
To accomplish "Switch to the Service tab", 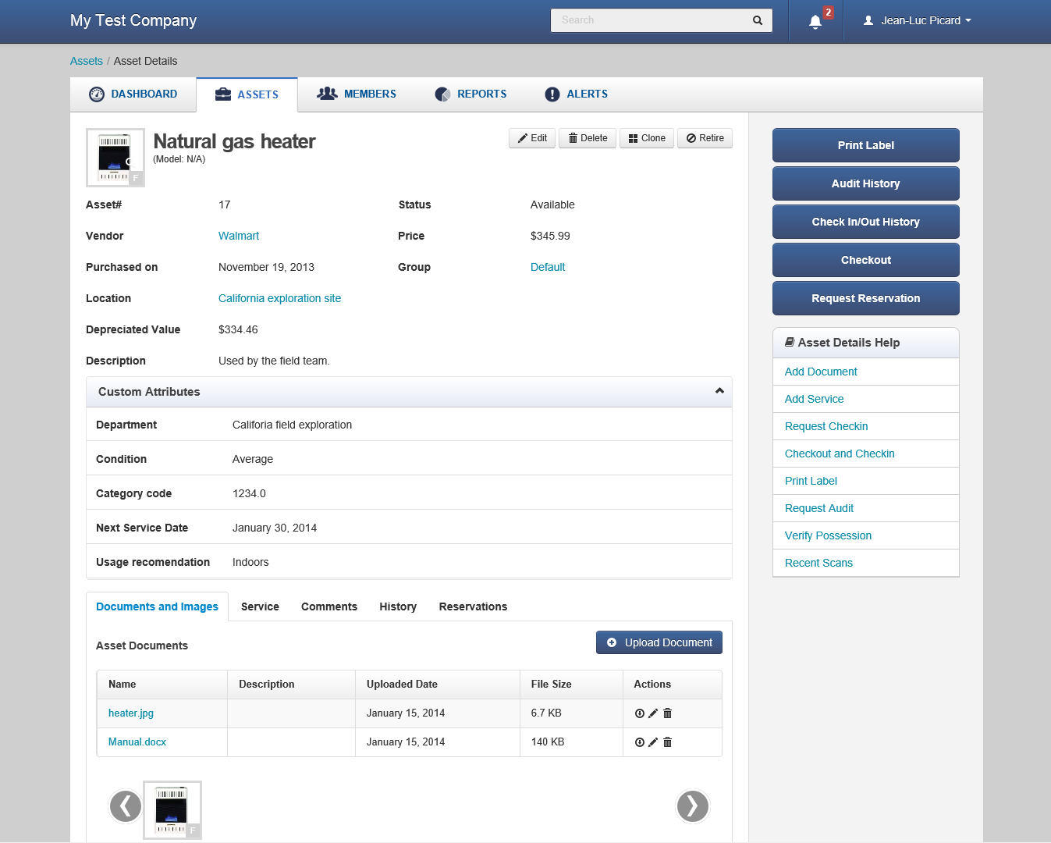I will 260,606.
